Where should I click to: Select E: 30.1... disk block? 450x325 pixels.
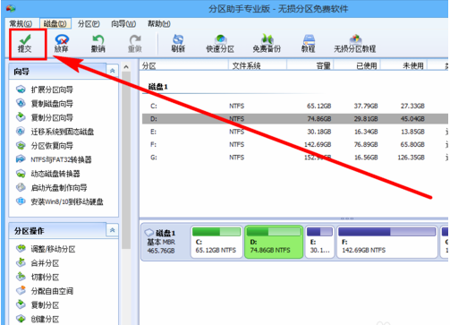click(319, 242)
